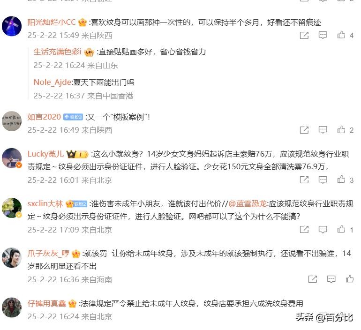Like the comment by 阳光灿烂小CC

[341, 35]
